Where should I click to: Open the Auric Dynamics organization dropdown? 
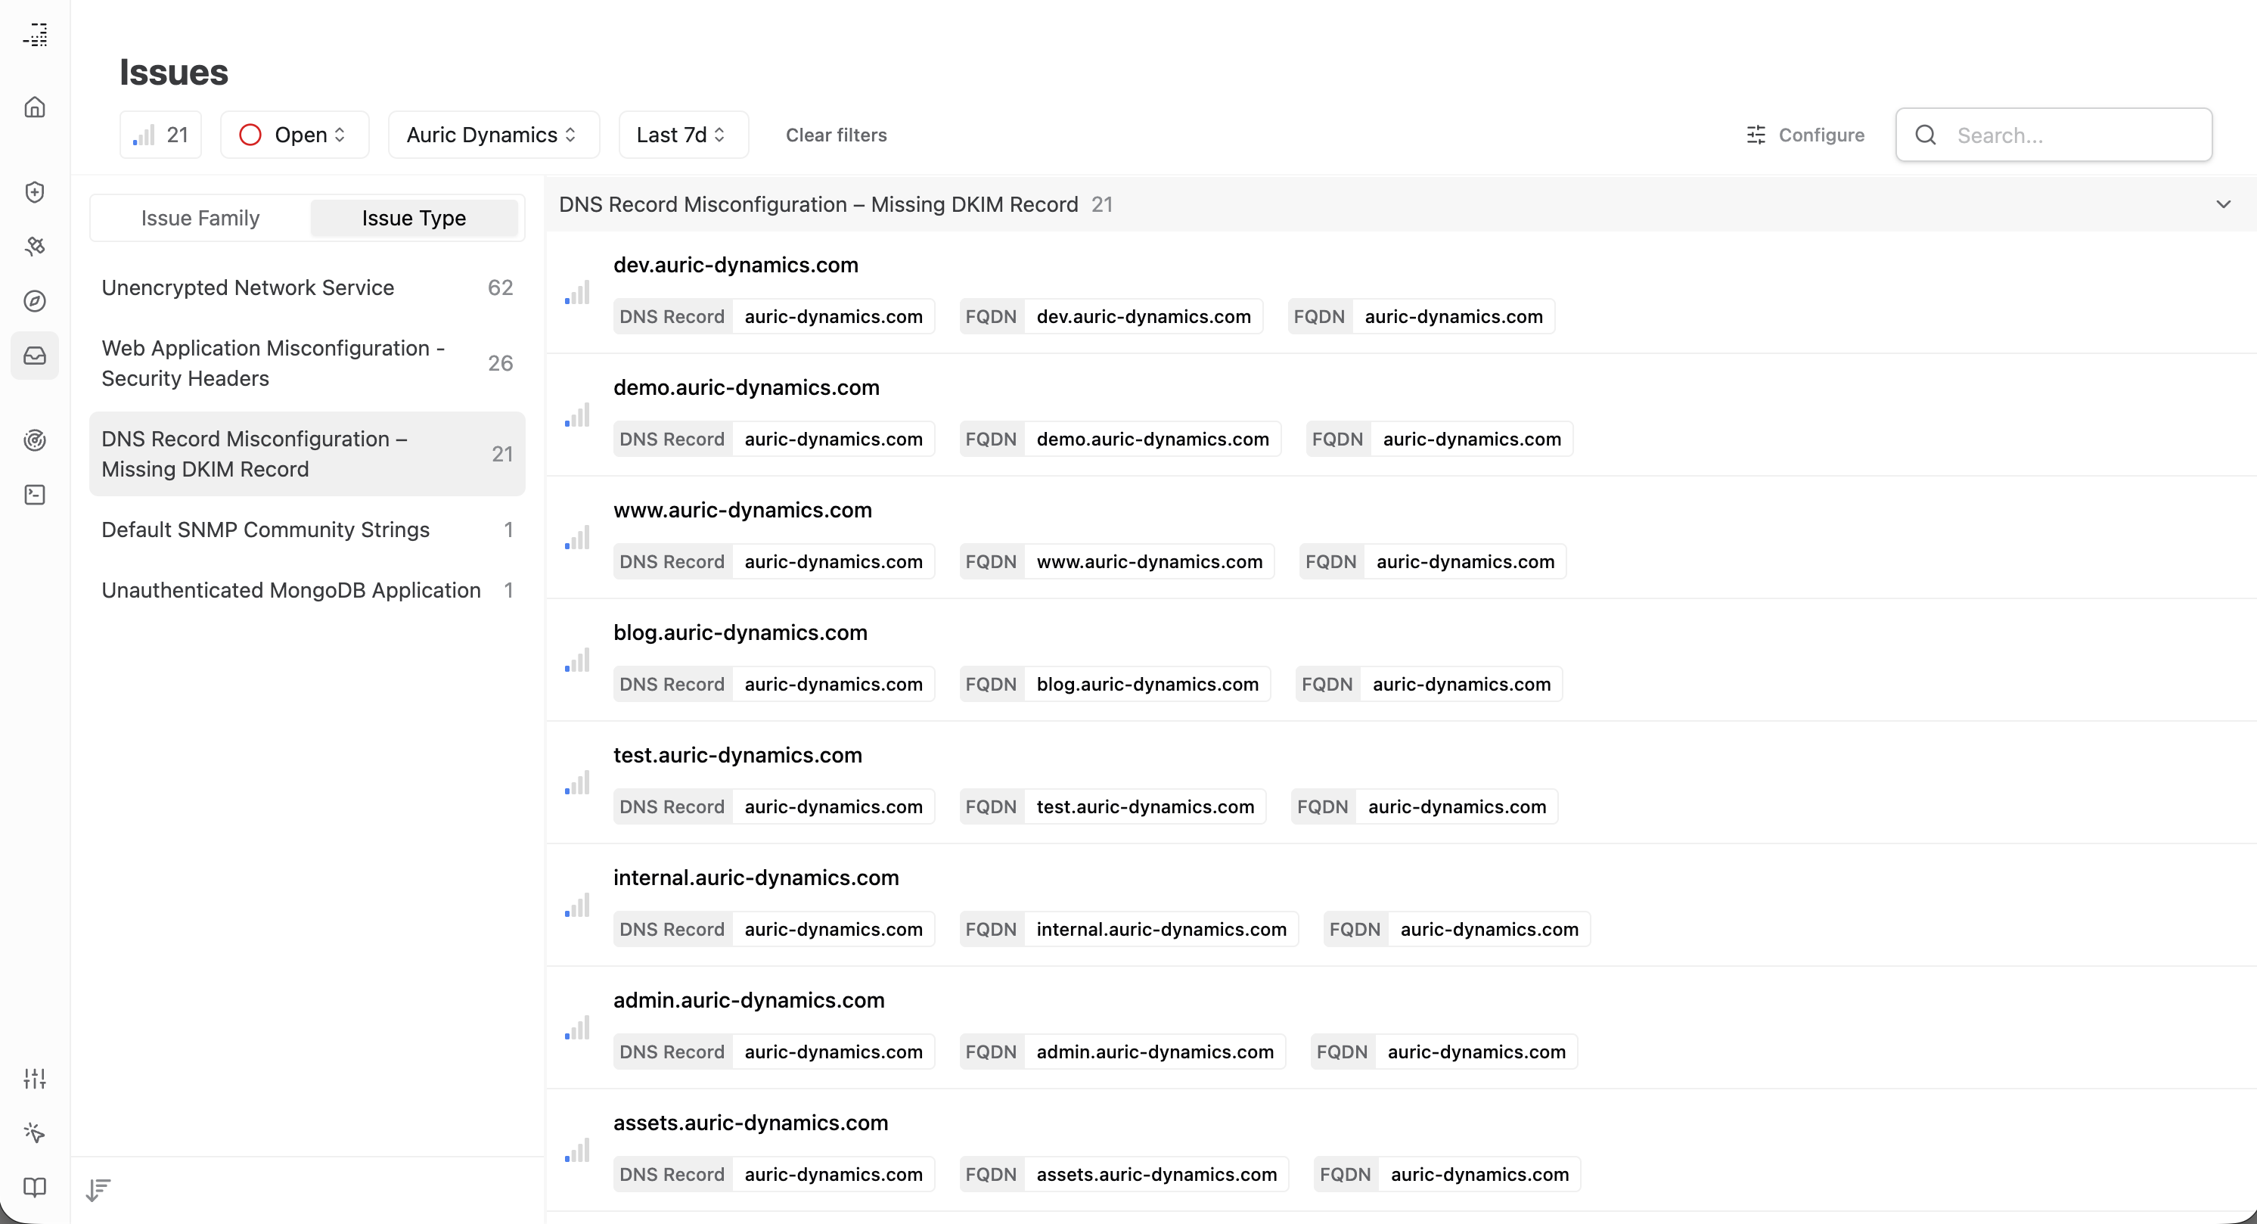click(493, 135)
